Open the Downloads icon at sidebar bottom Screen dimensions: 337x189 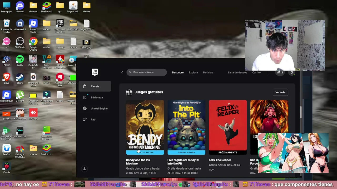85,169
